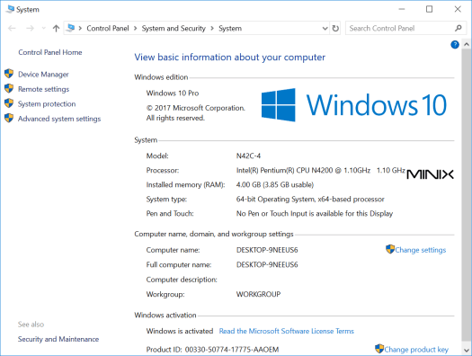Select System and Security in the breadcrumb
472x356 pixels.
click(174, 28)
